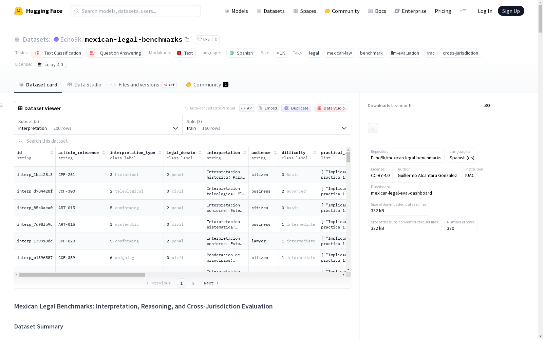Open the Log In page
Image resolution: width=543 pixels, height=339 pixels.
[485, 11]
